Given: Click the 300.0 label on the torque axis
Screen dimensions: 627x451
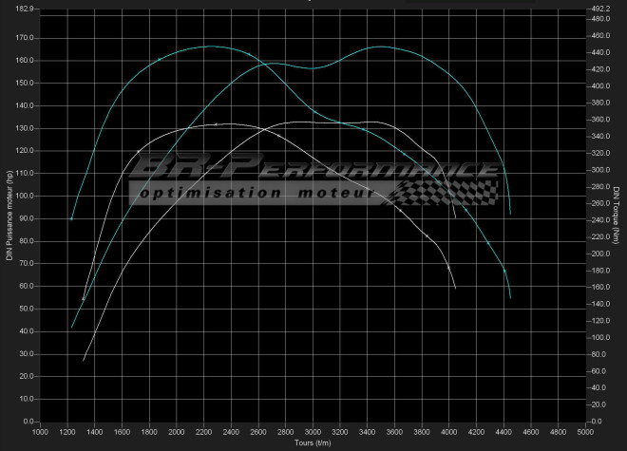Looking at the screenshot, I should [600, 170].
